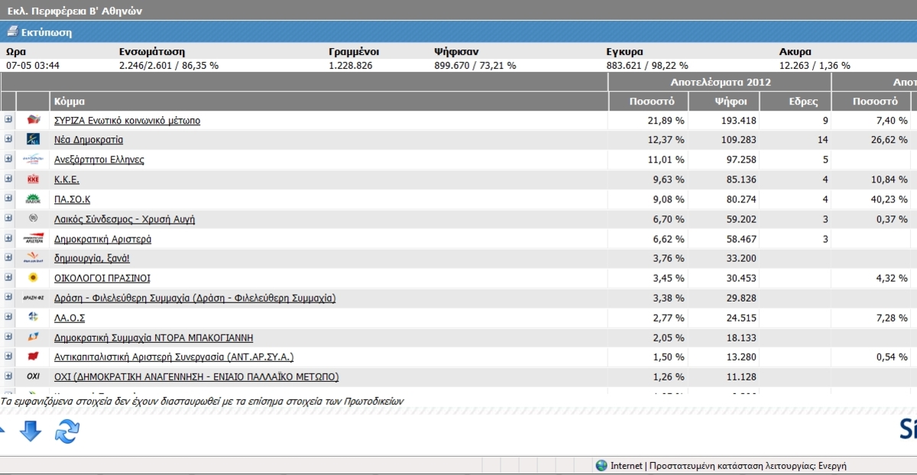Screen dimensions: 917x475
Task: Click the green ΠΑ.ΣΟ.Κ party logo
Action: pos(33,199)
